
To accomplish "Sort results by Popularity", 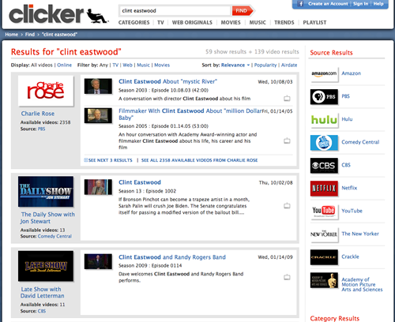I will click(265, 65).
